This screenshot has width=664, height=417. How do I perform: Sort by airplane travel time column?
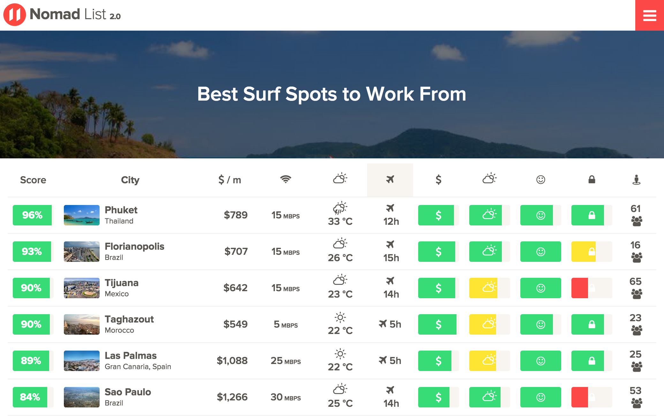tap(390, 179)
